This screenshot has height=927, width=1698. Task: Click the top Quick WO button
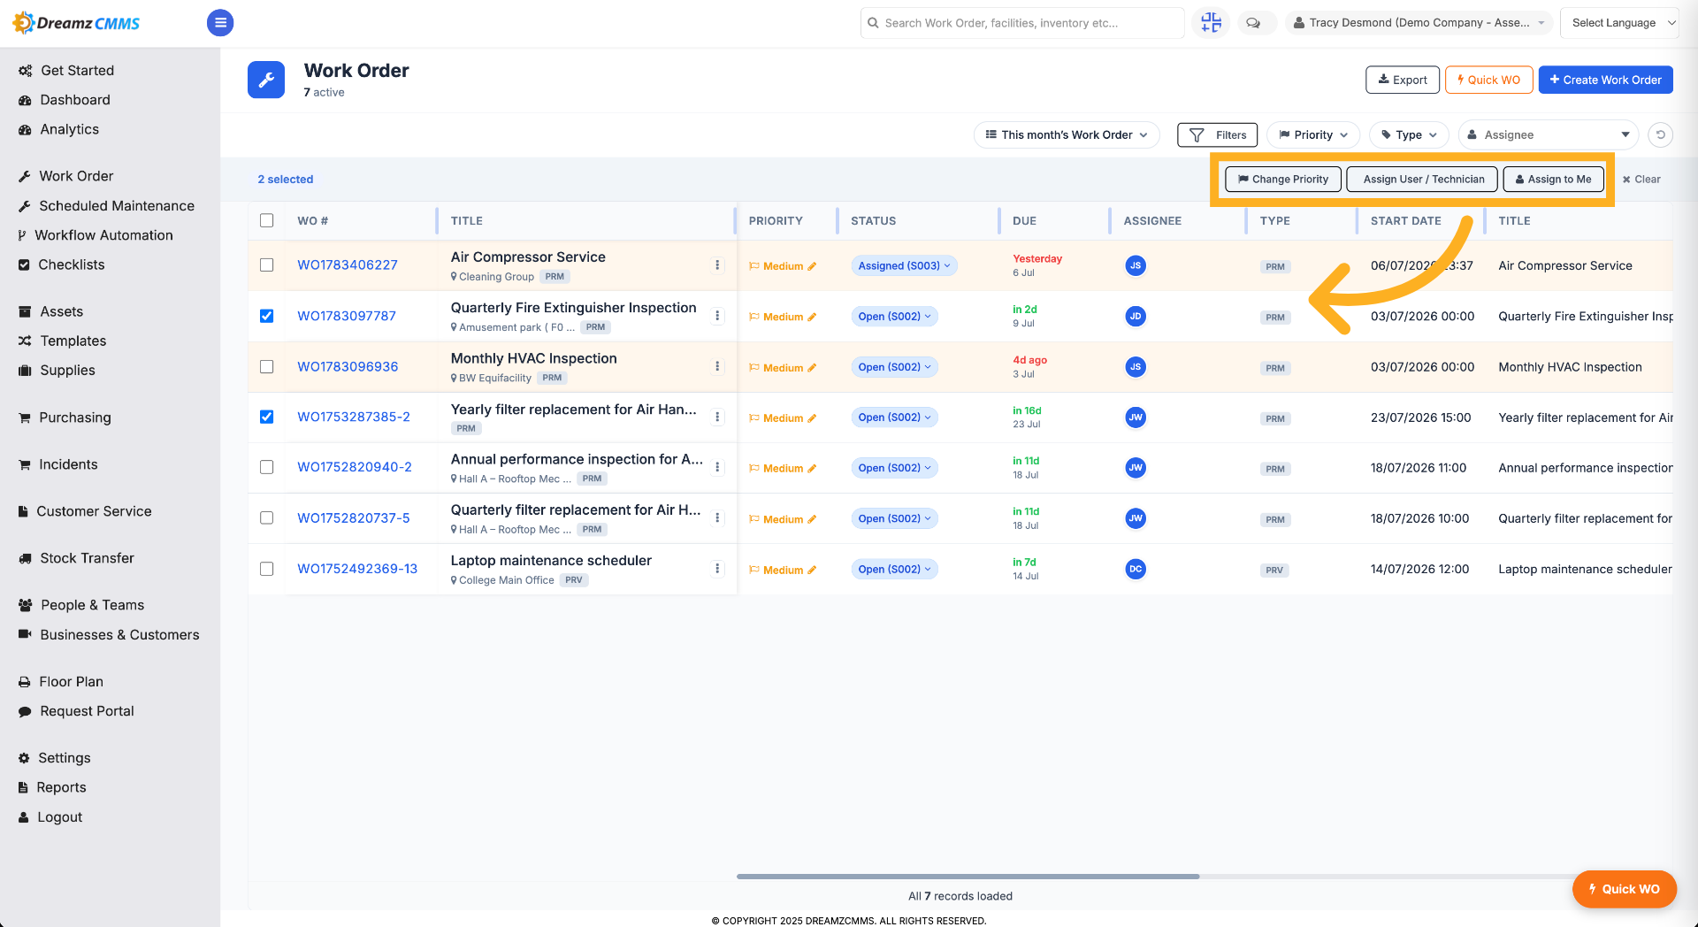[1488, 80]
